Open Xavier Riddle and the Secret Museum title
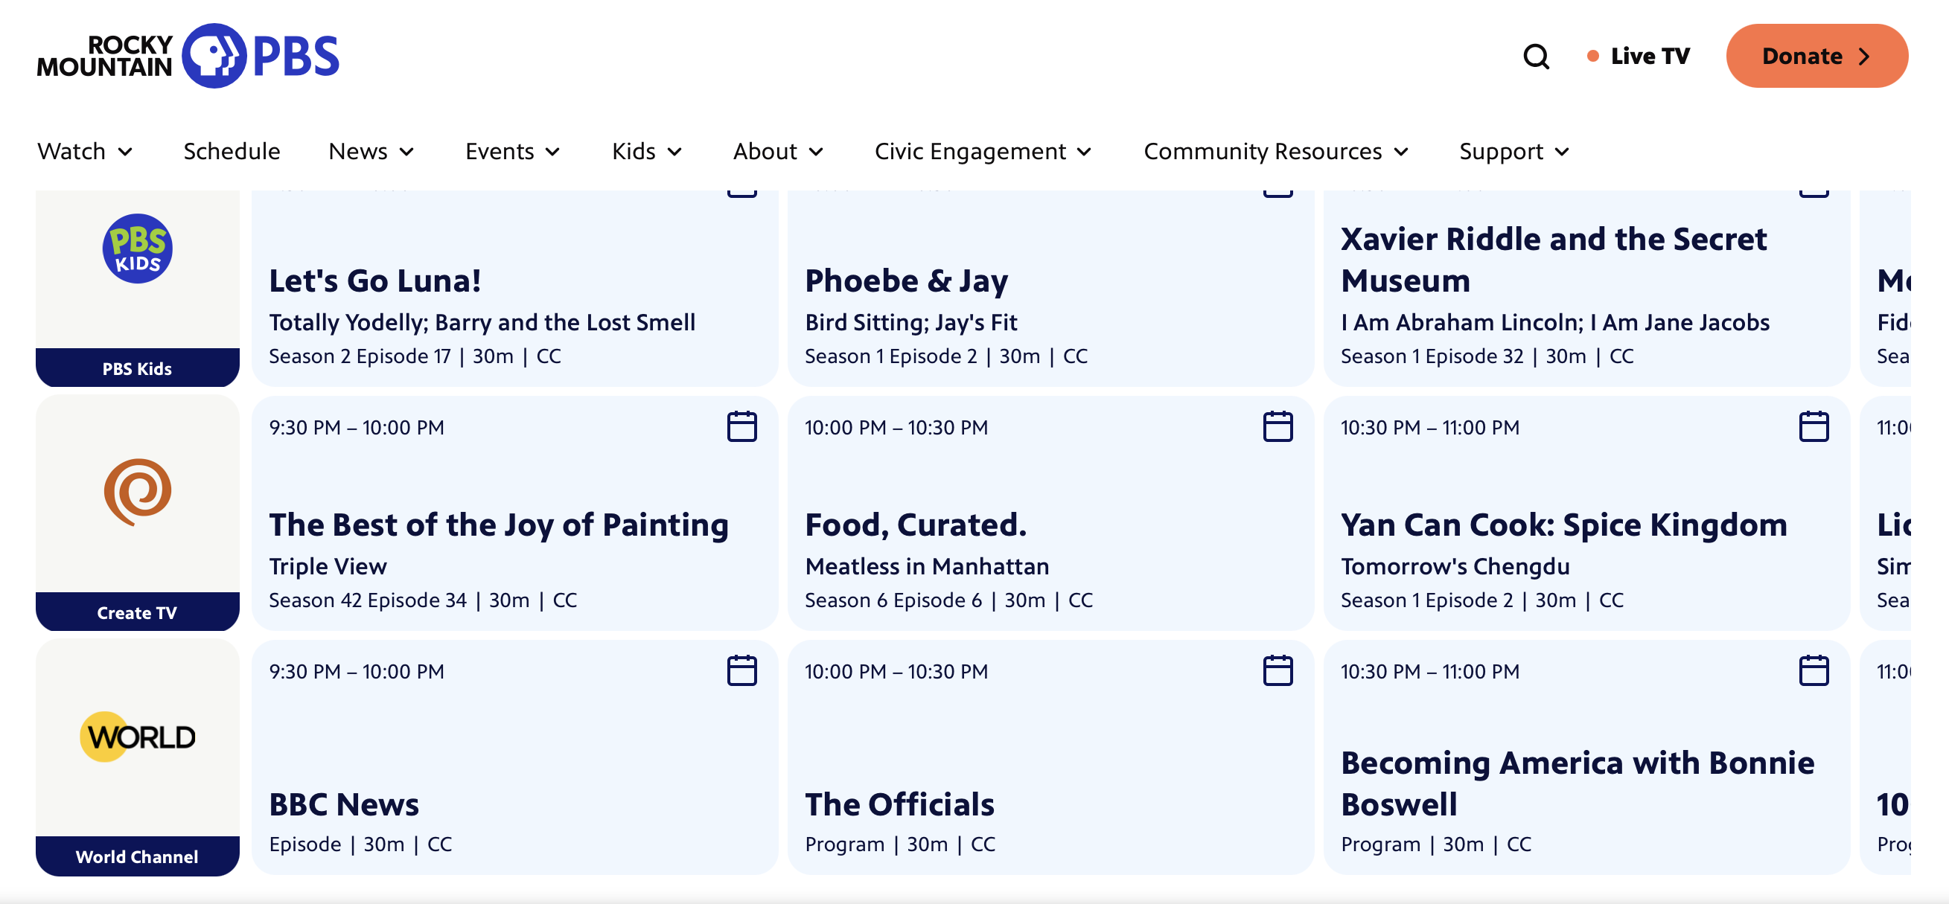 pos(1553,259)
